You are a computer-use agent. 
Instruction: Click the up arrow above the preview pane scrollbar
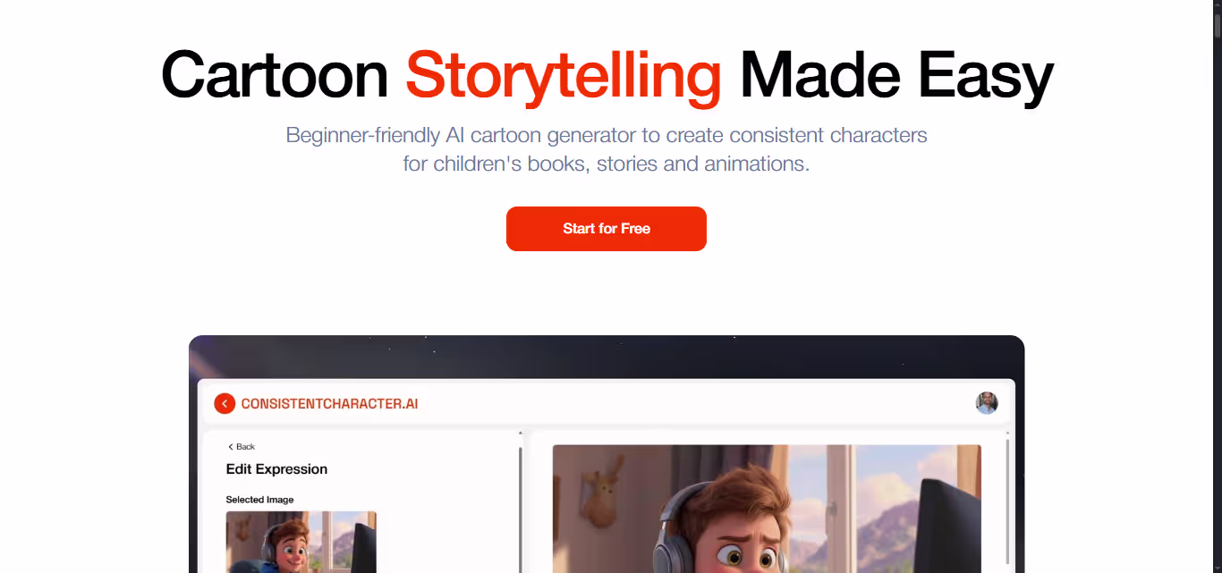pyautogui.click(x=1007, y=434)
